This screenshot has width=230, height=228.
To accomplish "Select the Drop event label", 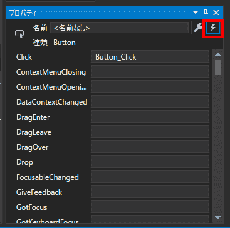I will 24,162.
